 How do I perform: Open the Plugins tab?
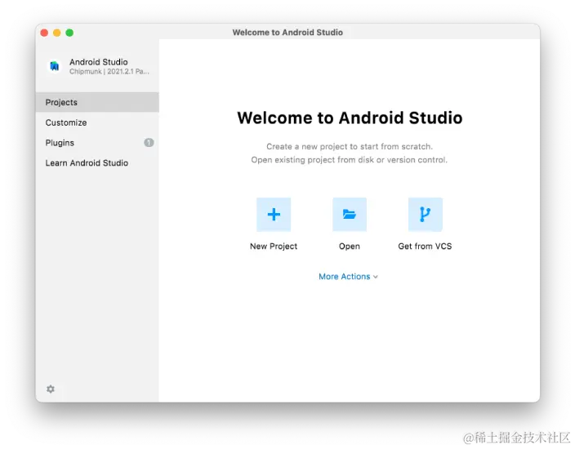pyautogui.click(x=97, y=143)
